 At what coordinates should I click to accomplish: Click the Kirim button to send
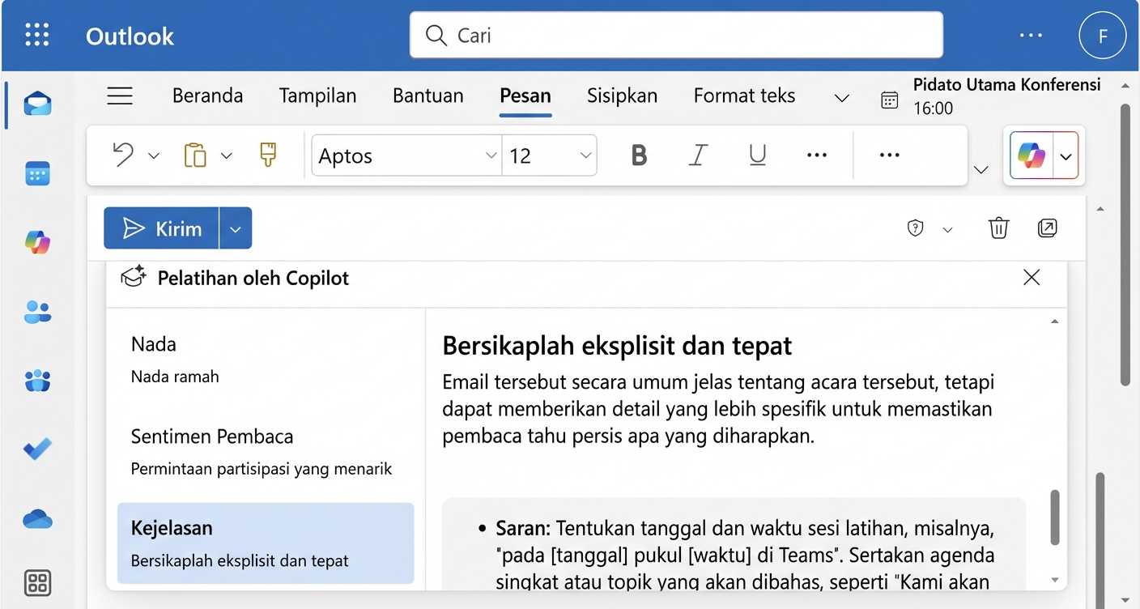coord(161,228)
